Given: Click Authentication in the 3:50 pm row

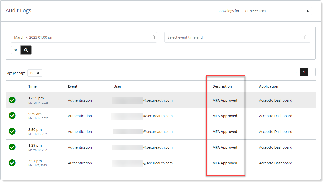Looking at the screenshot, I should (80, 132).
